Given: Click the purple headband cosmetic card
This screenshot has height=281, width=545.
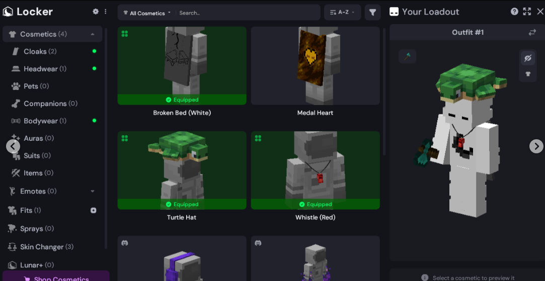Looking at the screenshot, I should pyautogui.click(x=182, y=258).
